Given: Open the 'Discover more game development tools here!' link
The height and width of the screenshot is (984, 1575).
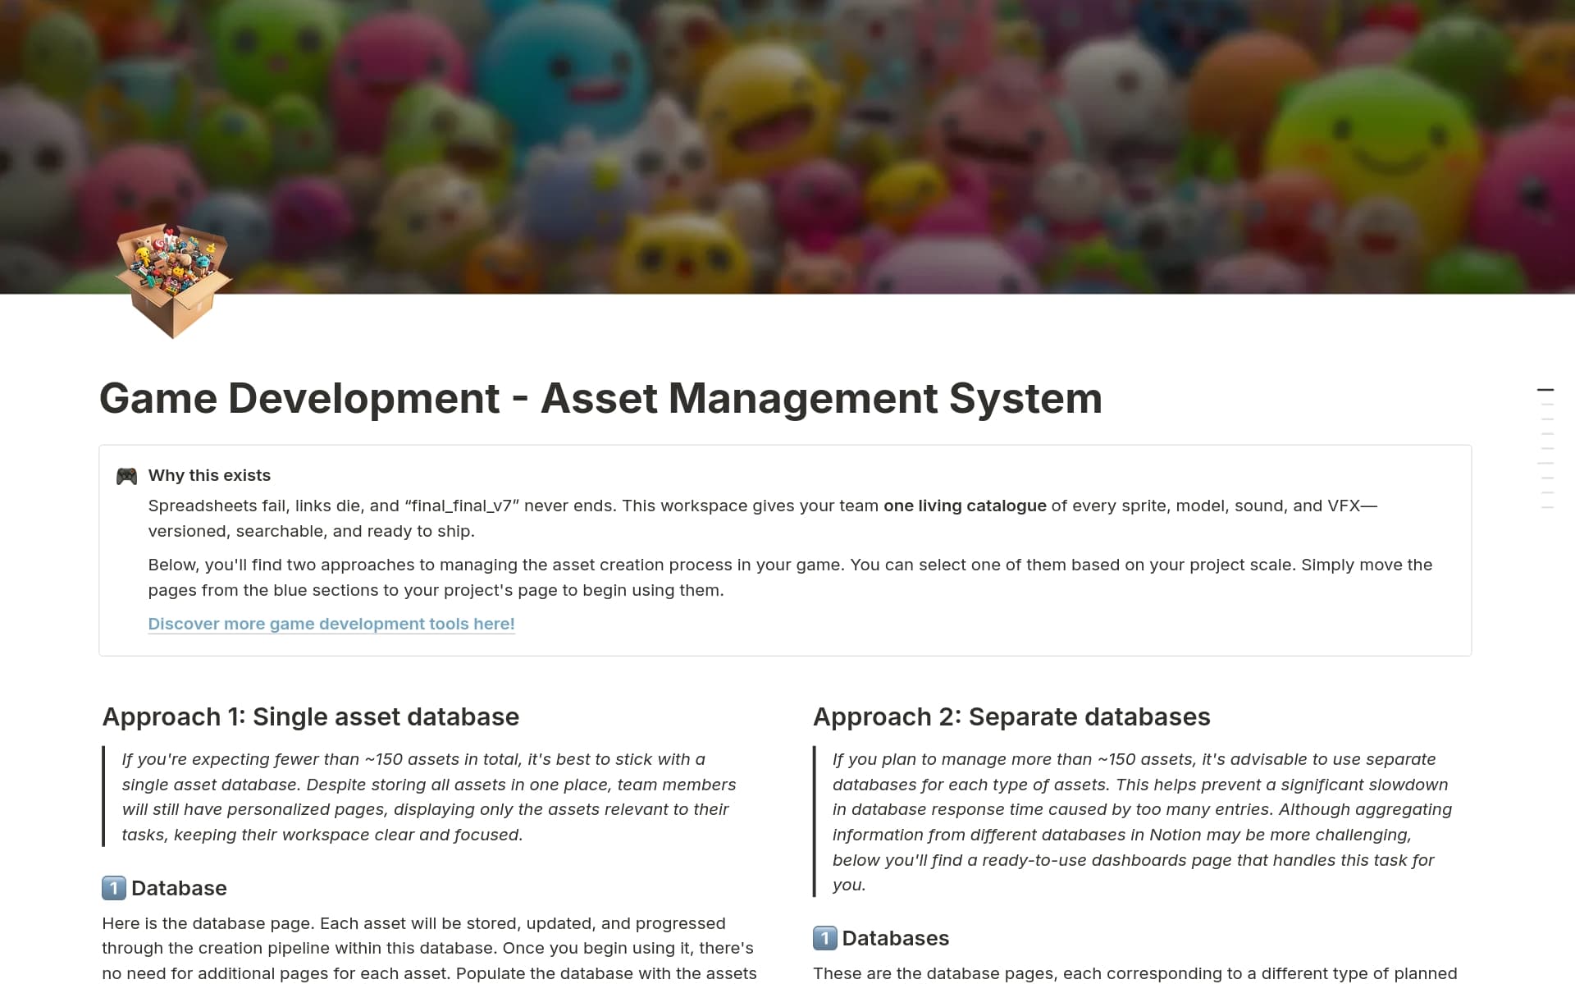Looking at the screenshot, I should click(x=331, y=624).
